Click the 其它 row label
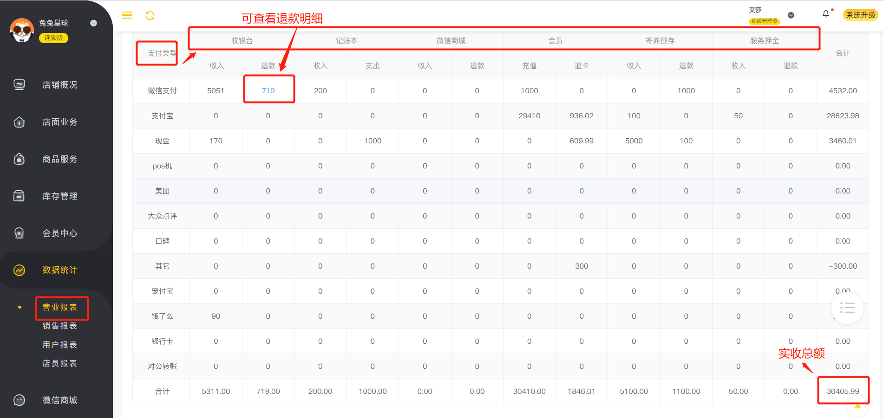Viewport: 883px width, 418px height. (162, 266)
